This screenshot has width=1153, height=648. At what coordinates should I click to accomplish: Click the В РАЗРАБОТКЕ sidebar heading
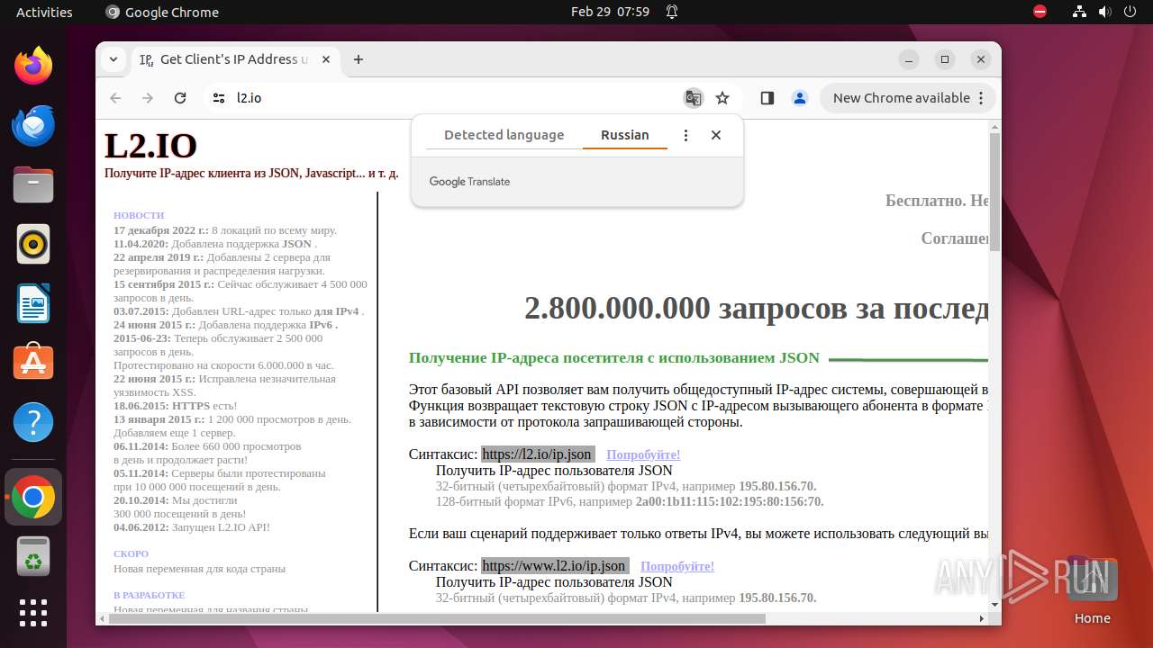149,595
